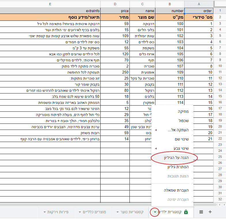This screenshot has width=226, height=219.
Task: Select cell containing 'extraInfo'
Action: (x=50, y=11)
